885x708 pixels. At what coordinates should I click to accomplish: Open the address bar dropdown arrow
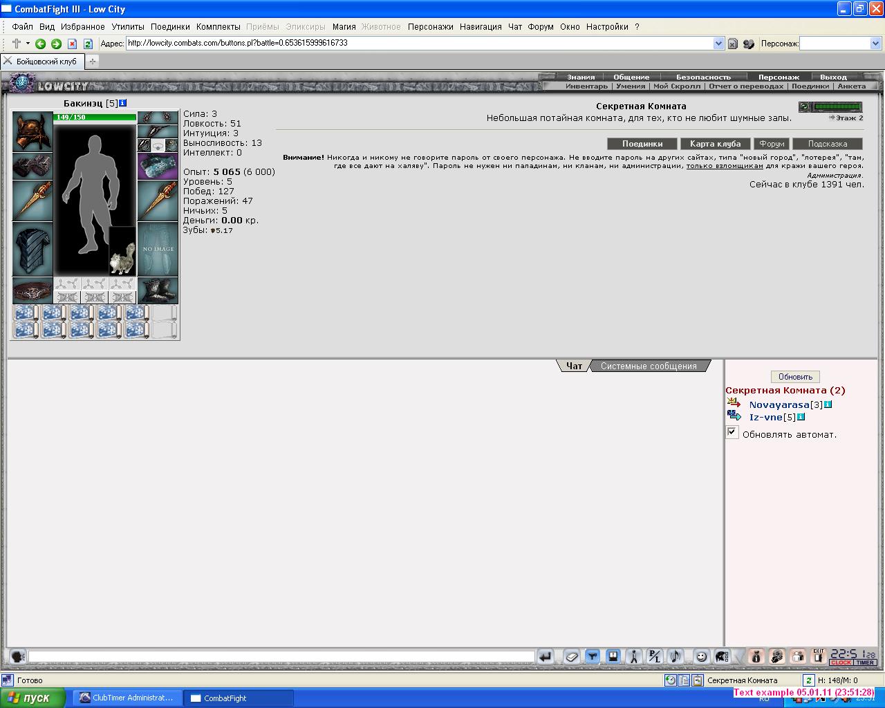718,44
